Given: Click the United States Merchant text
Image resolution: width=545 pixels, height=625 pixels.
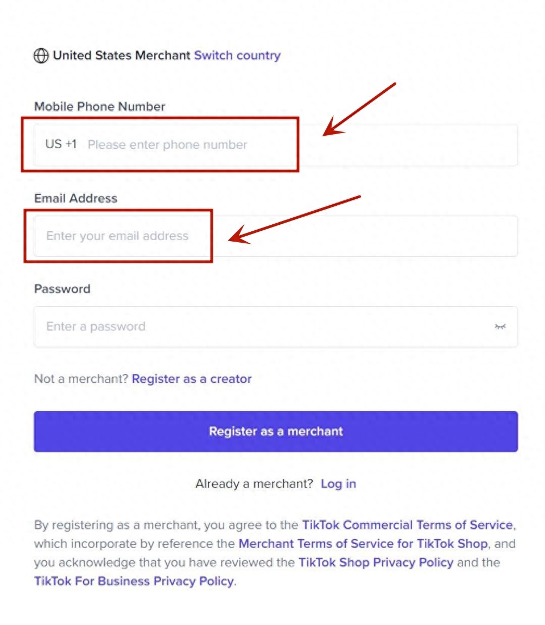Looking at the screenshot, I should pyautogui.click(x=122, y=55).
